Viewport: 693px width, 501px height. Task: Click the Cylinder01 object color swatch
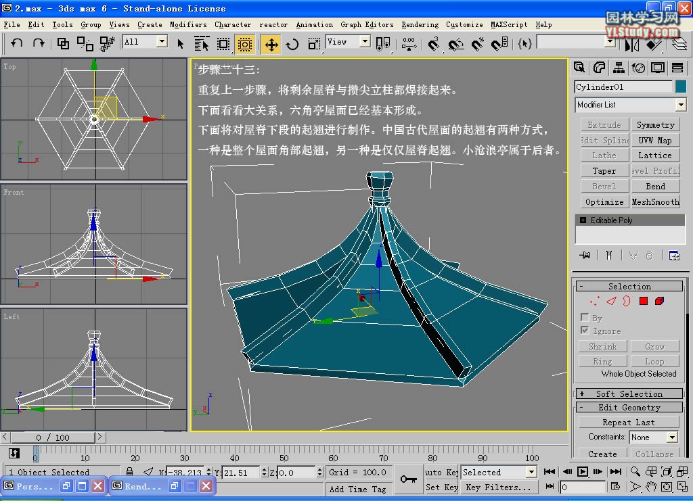681,87
